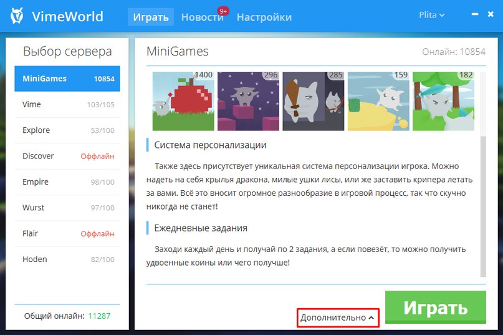Click the Общий онлайн 11287 value
This screenshot has width=503, height=335.
(99, 316)
